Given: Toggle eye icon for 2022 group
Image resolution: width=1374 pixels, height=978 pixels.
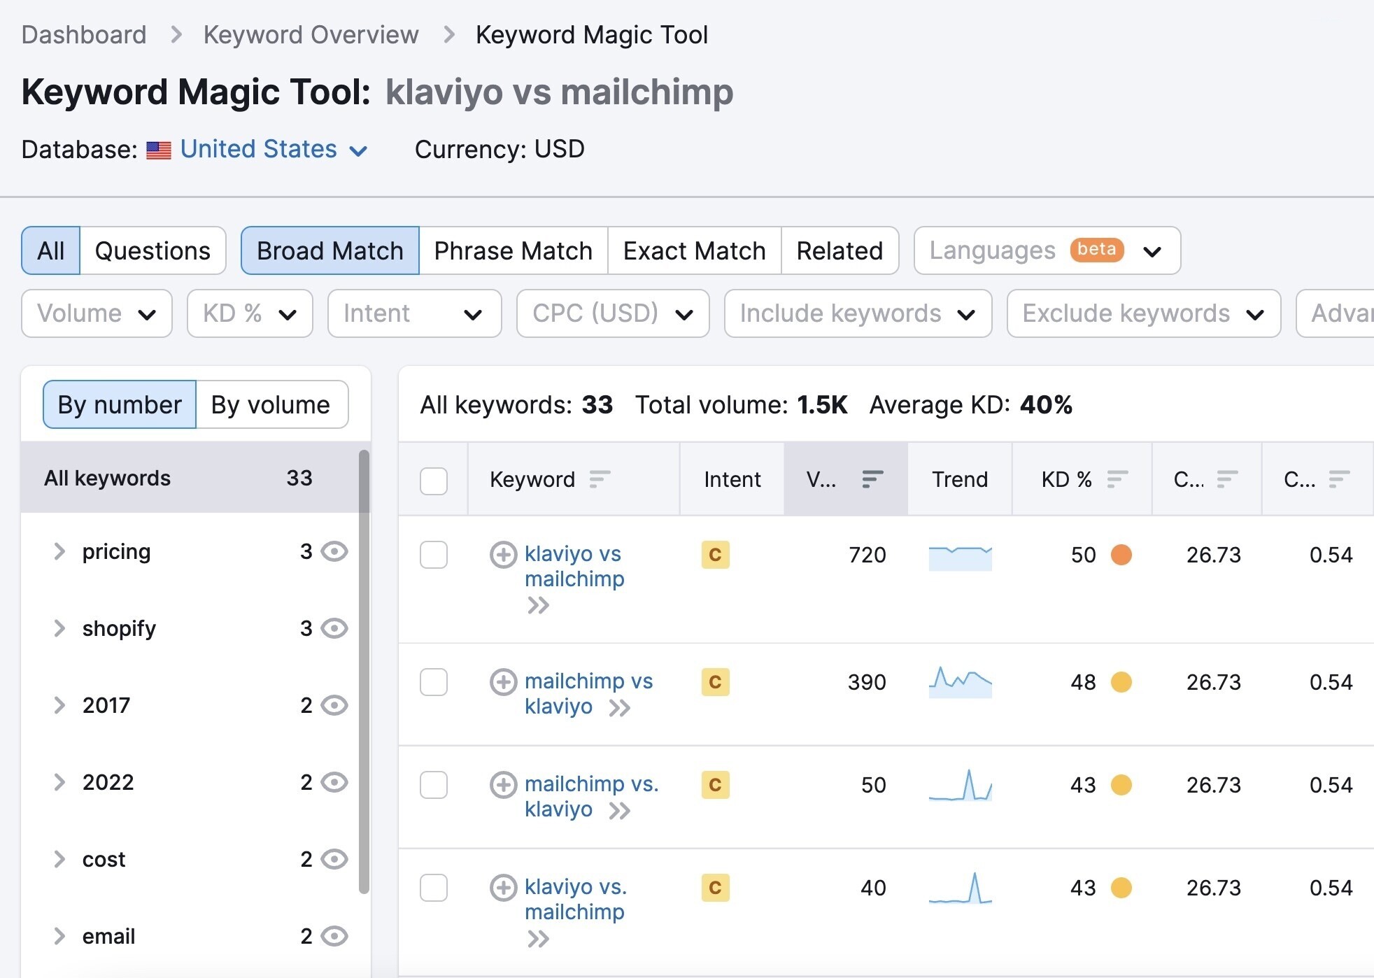Looking at the screenshot, I should click(334, 782).
